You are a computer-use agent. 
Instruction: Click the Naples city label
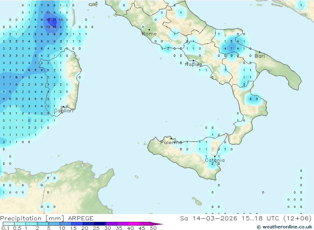[193, 64]
